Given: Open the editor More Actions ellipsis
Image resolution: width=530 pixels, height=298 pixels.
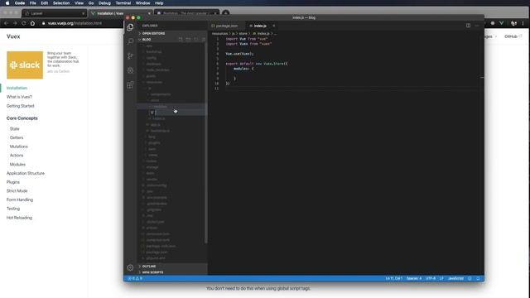Looking at the screenshot, I should point(477,26).
